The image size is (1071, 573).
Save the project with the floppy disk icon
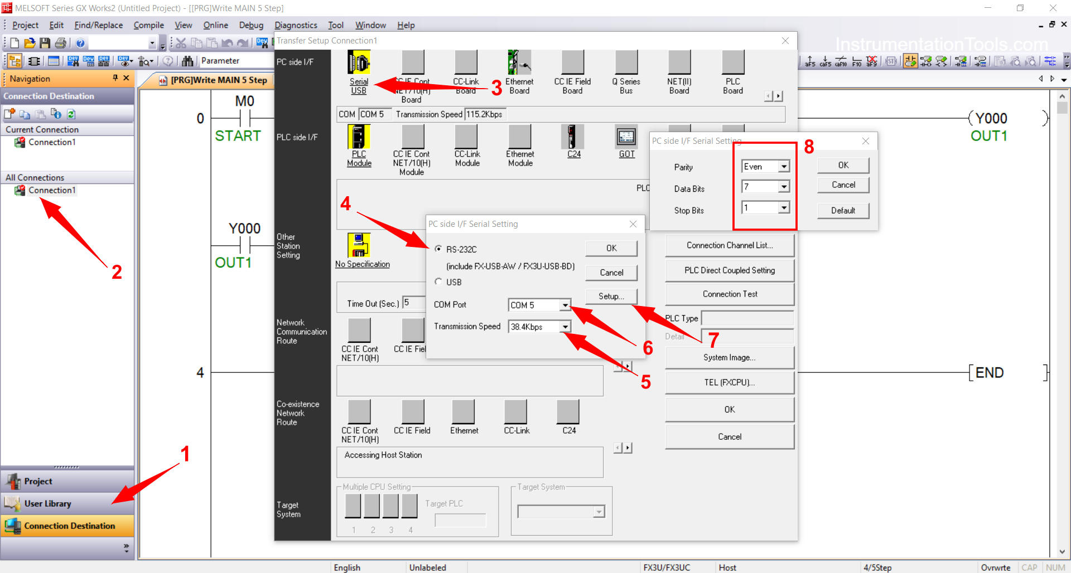(45, 43)
